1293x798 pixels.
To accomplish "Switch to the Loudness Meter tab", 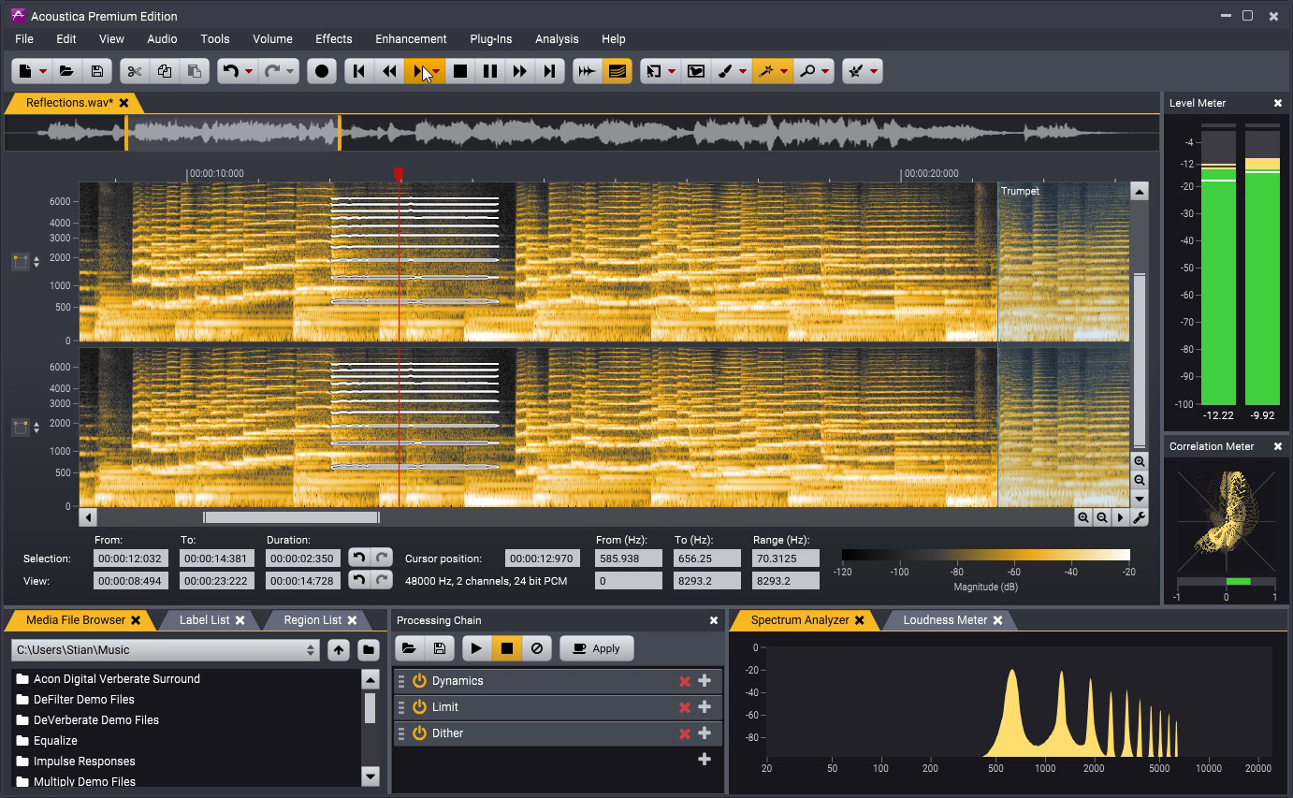I will (944, 620).
